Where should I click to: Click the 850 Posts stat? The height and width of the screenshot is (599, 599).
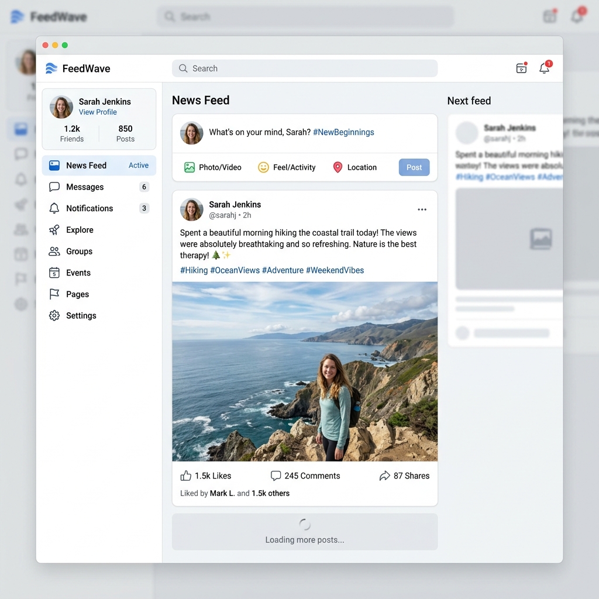125,133
